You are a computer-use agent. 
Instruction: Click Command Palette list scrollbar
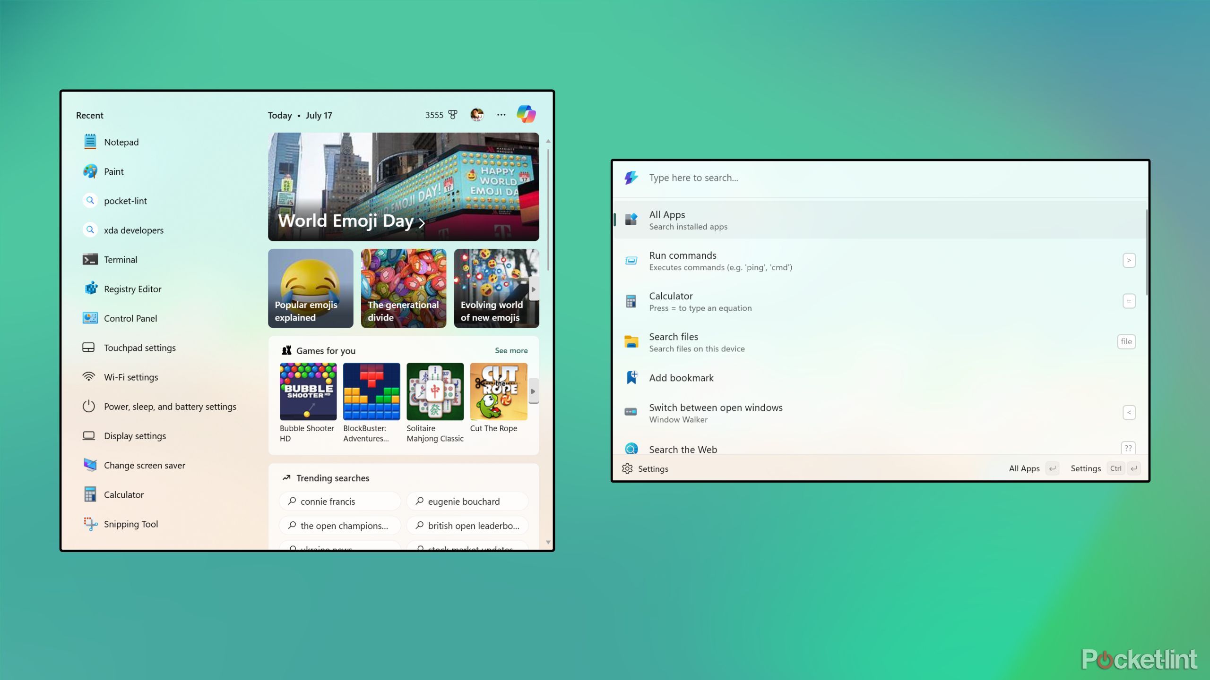click(x=1146, y=253)
